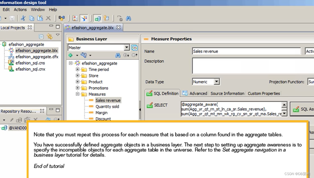Screen dimensions: 314x178
Task: Click the Copy toolbar icon
Action: 32,19
